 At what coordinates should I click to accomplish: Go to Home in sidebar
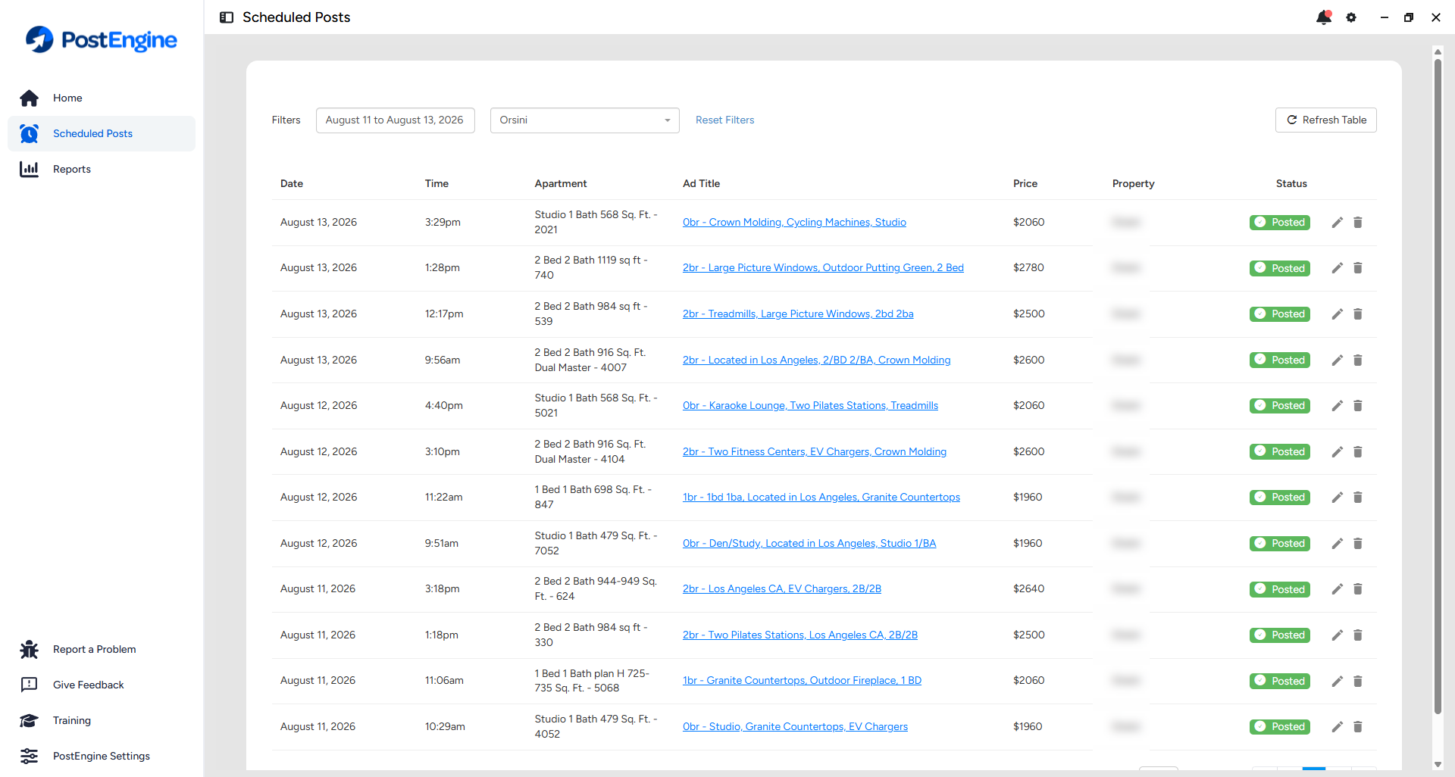[102, 98]
